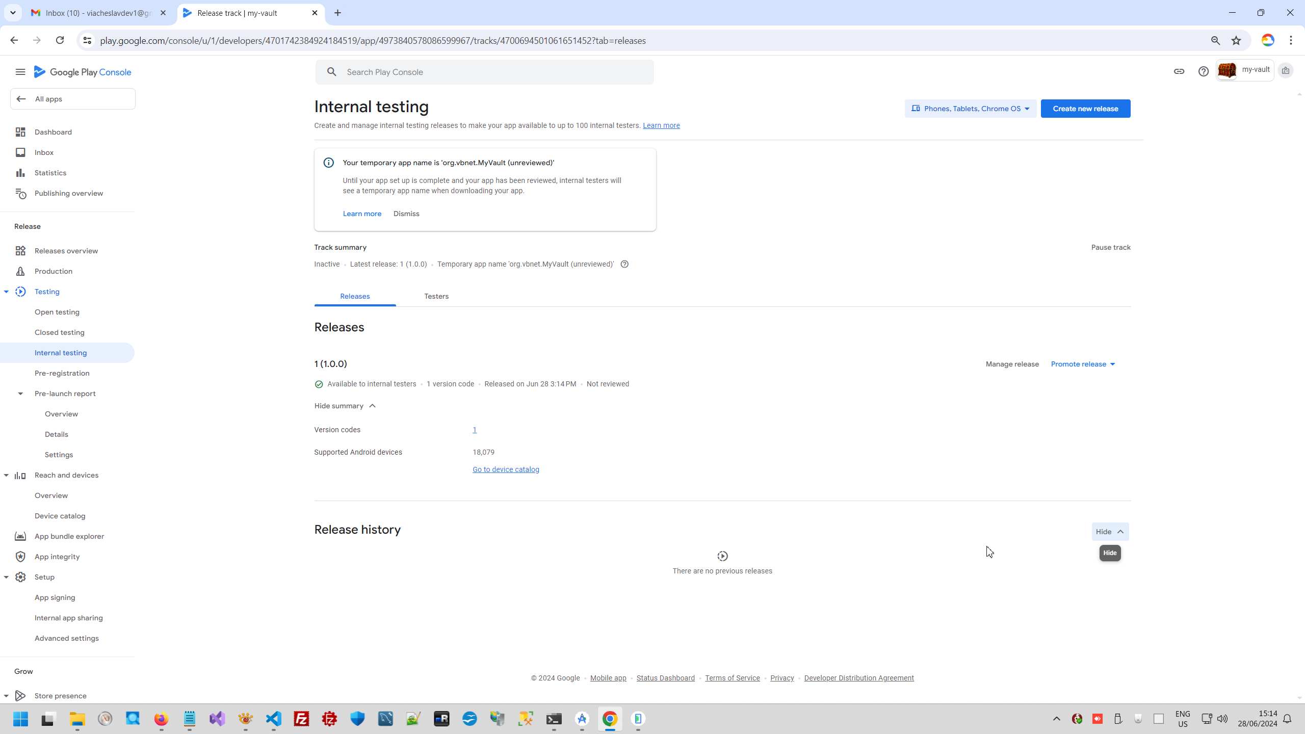The width and height of the screenshot is (1305, 734).
Task: Open the Phones, Tablets, Chrome OS selector
Action: [970, 109]
